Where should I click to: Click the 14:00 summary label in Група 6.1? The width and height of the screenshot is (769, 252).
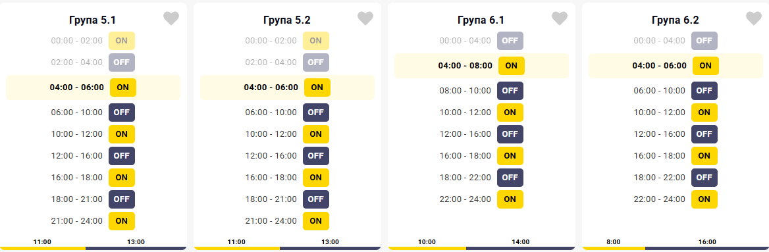pyautogui.click(x=520, y=241)
